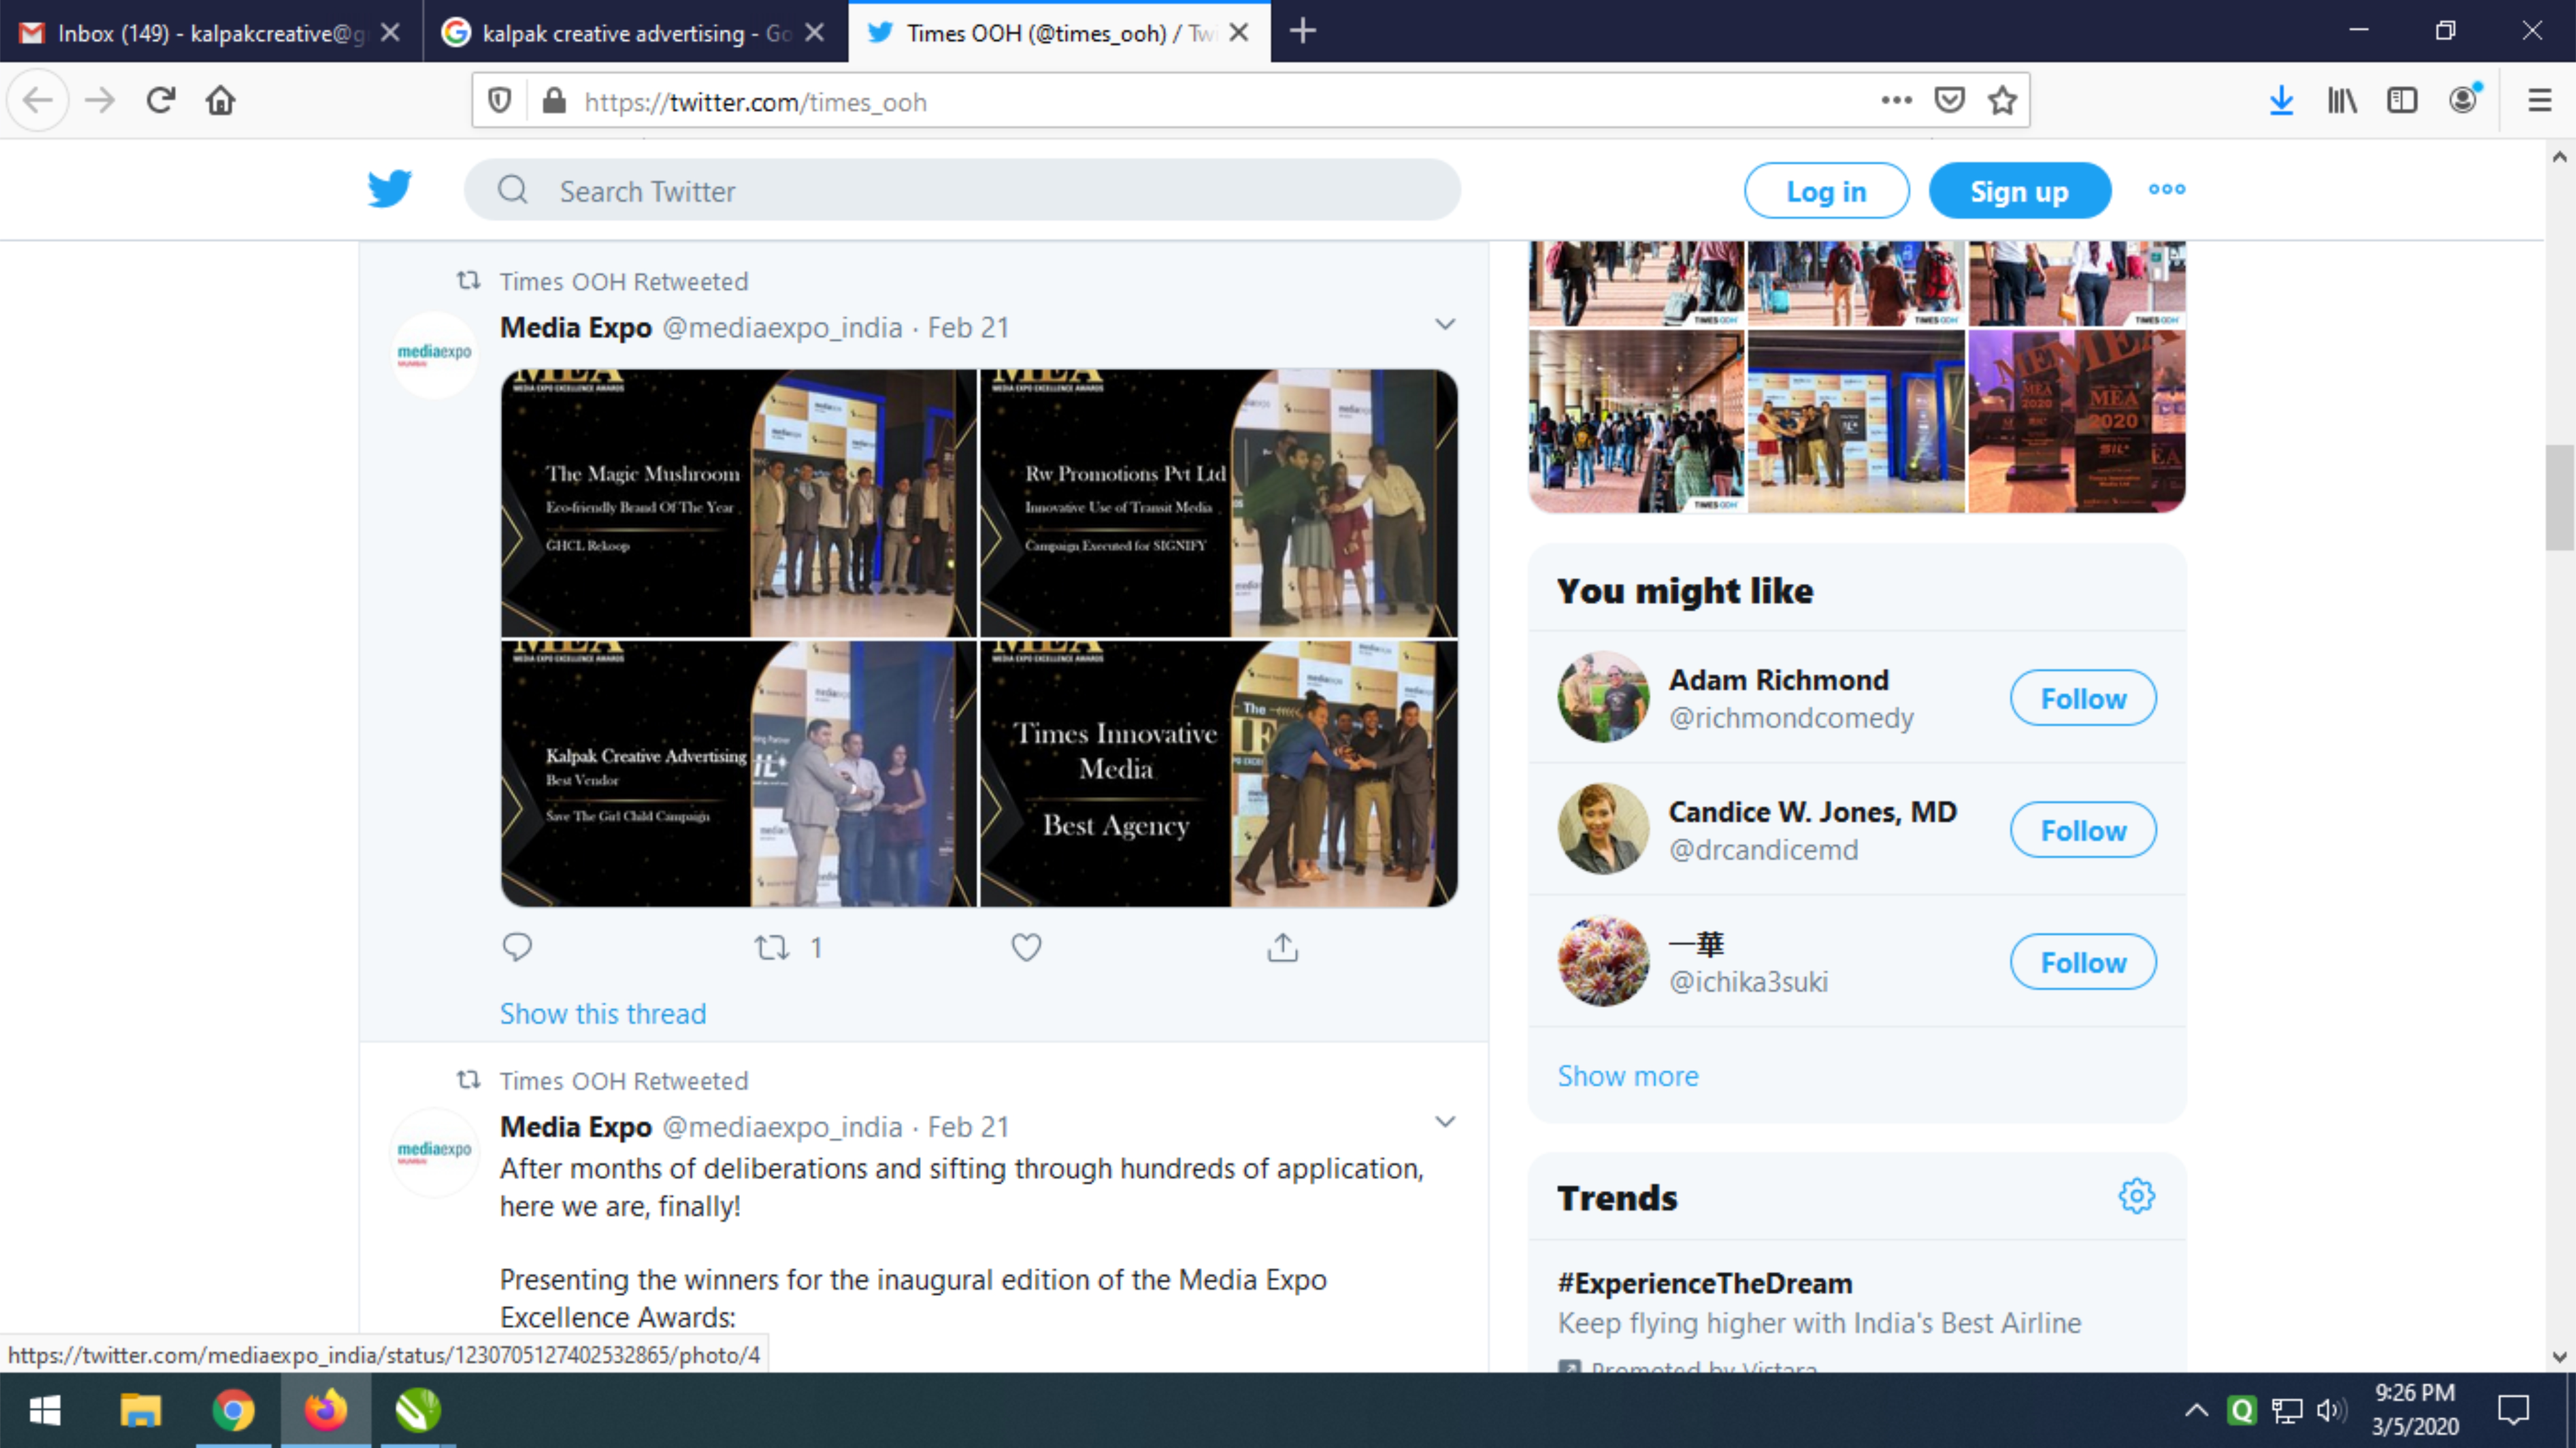Click the share icon below the photo grid
This screenshot has height=1448, width=2576.
(x=1282, y=946)
